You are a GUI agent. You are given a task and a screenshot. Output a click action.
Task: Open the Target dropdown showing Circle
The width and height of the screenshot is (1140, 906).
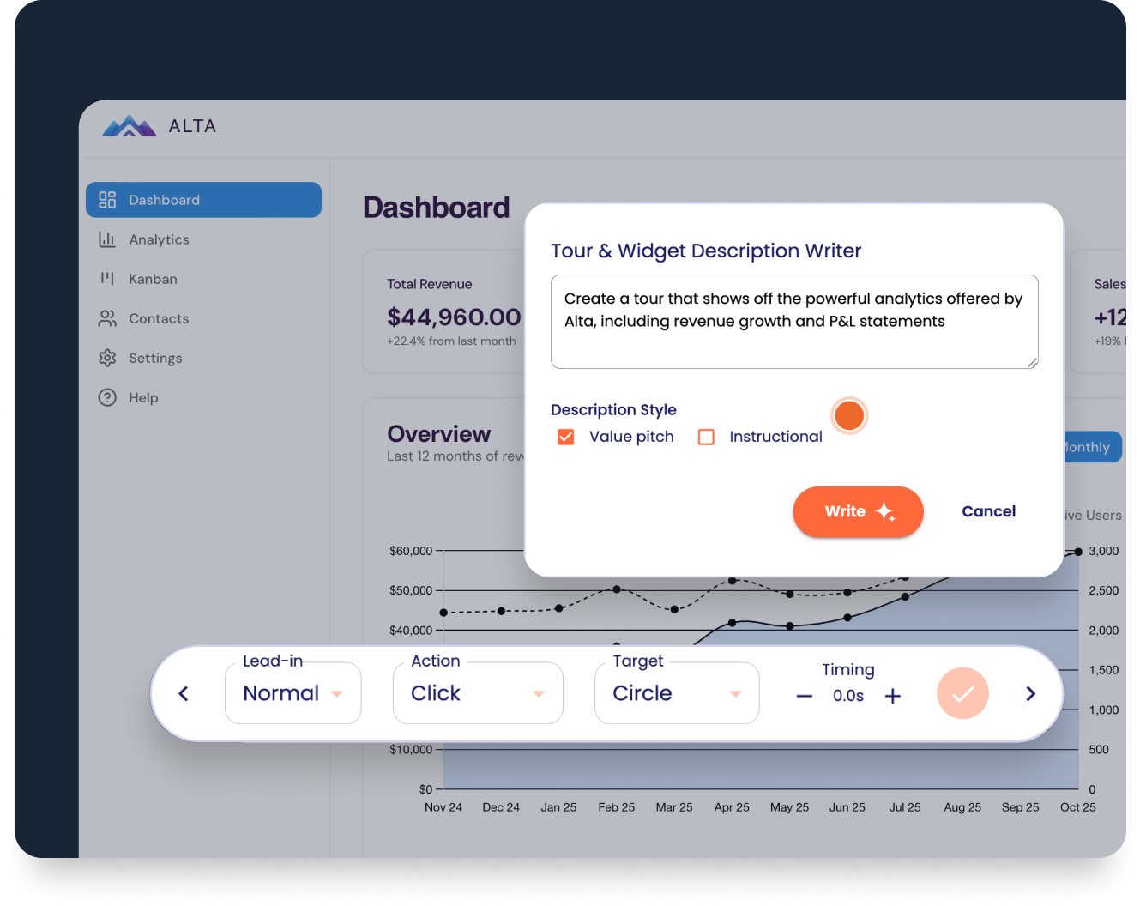click(676, 693)
